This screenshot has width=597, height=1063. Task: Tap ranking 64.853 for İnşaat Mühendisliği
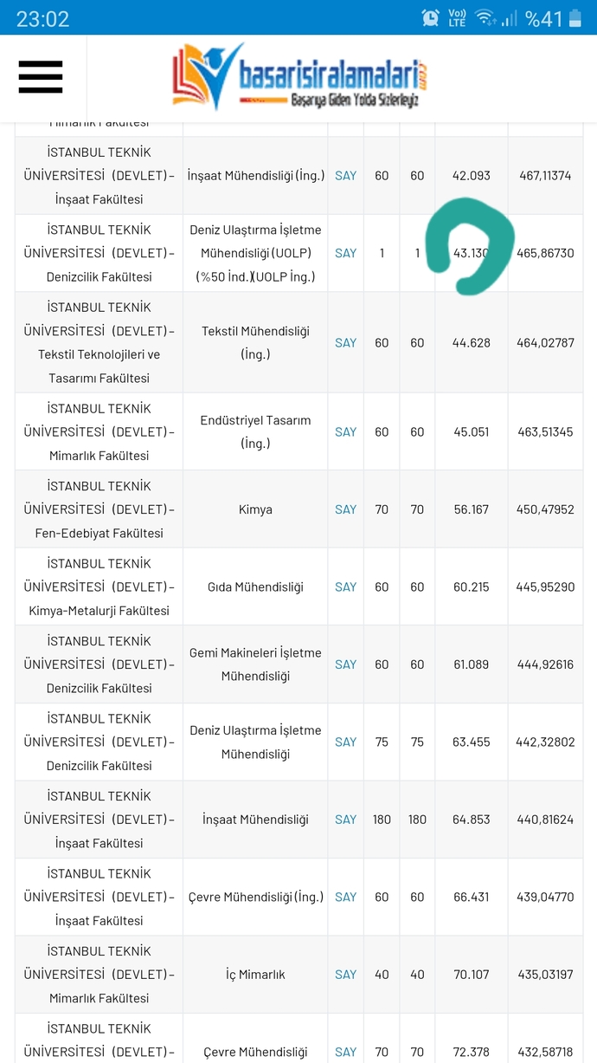472,820
